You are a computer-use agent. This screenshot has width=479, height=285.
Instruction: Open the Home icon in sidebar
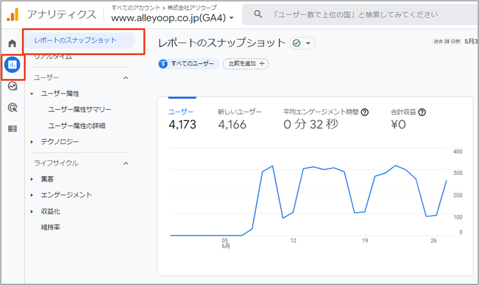click(13, 43)
